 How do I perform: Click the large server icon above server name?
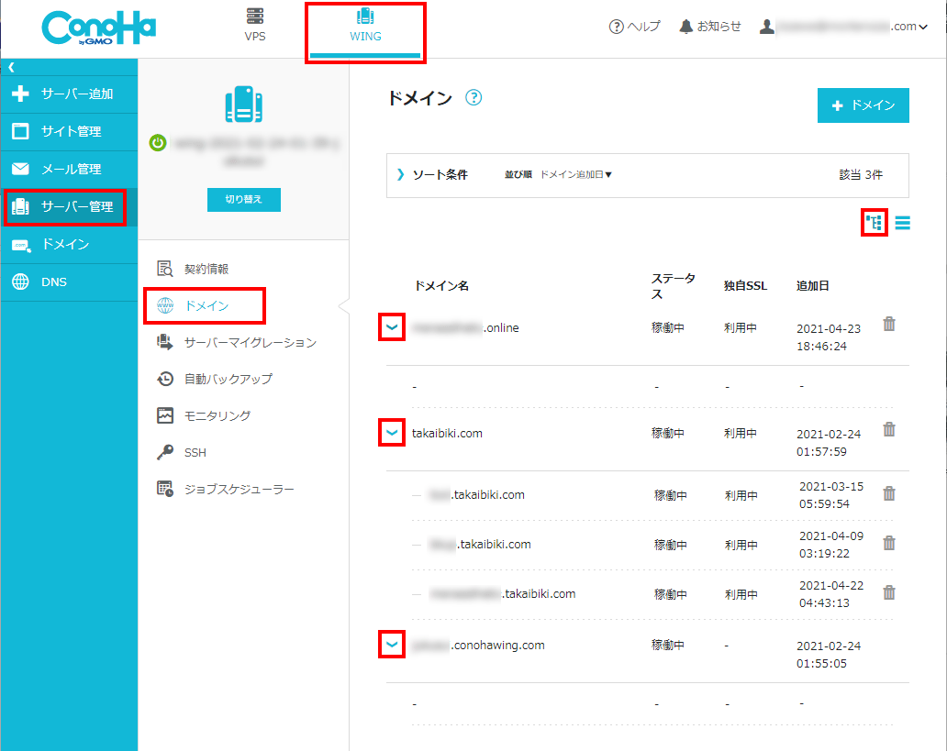(x=243, y=105)
